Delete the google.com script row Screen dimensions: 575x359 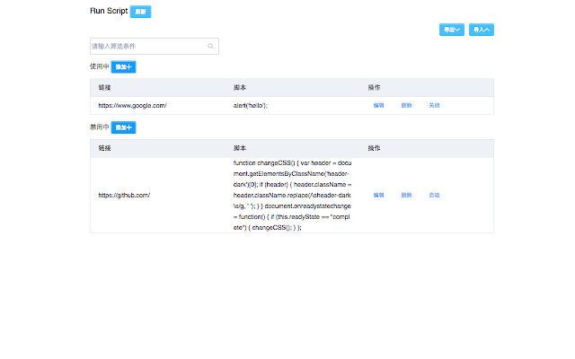point(406,106)
